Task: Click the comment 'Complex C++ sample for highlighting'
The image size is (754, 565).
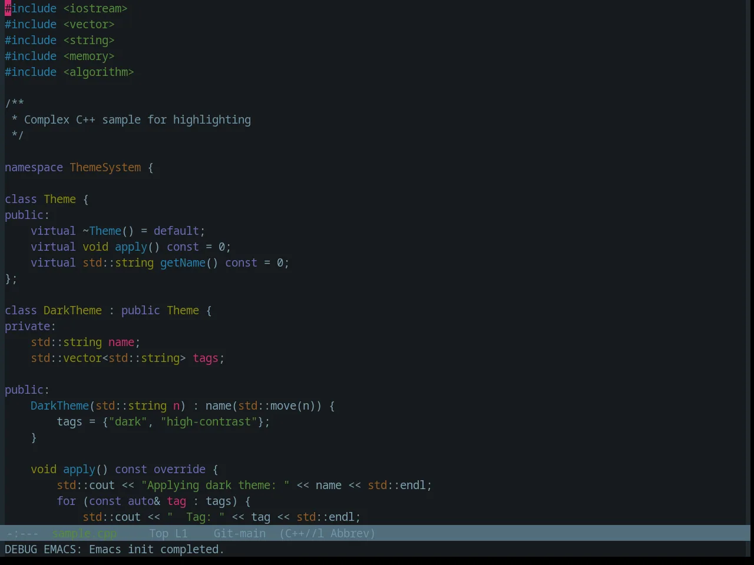Action: tap(137, 120)
